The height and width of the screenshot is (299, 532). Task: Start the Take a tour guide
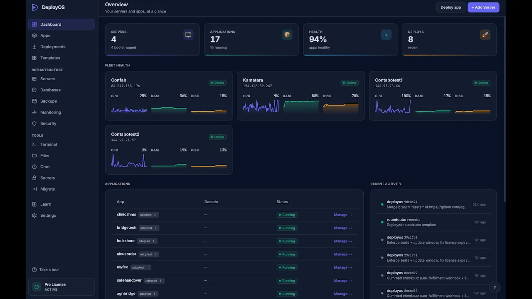(46, 270)
